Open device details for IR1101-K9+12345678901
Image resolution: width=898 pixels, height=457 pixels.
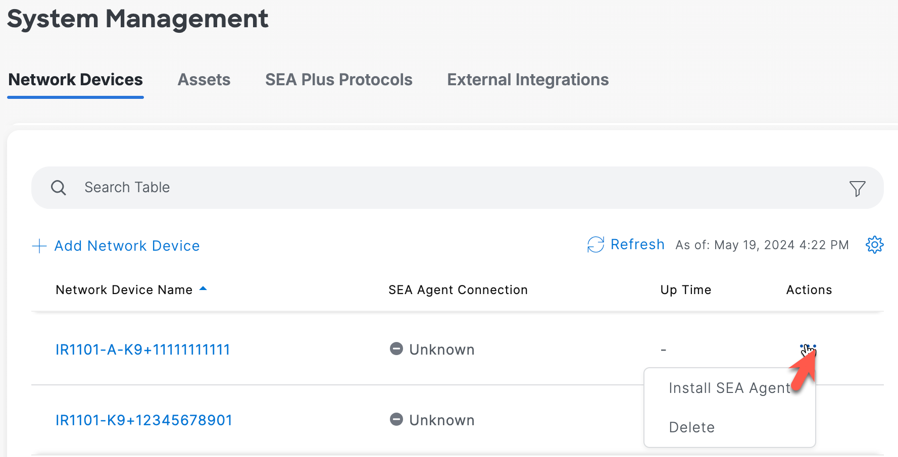point(144,419)
